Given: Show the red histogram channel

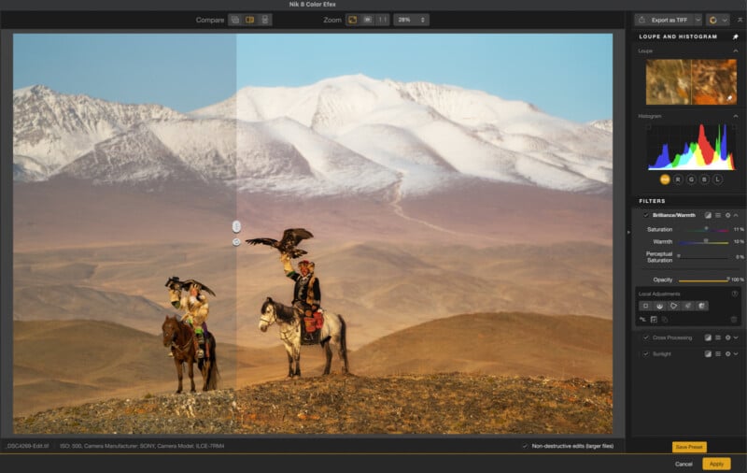Looking at the screenshot, I should pos(678,179).
